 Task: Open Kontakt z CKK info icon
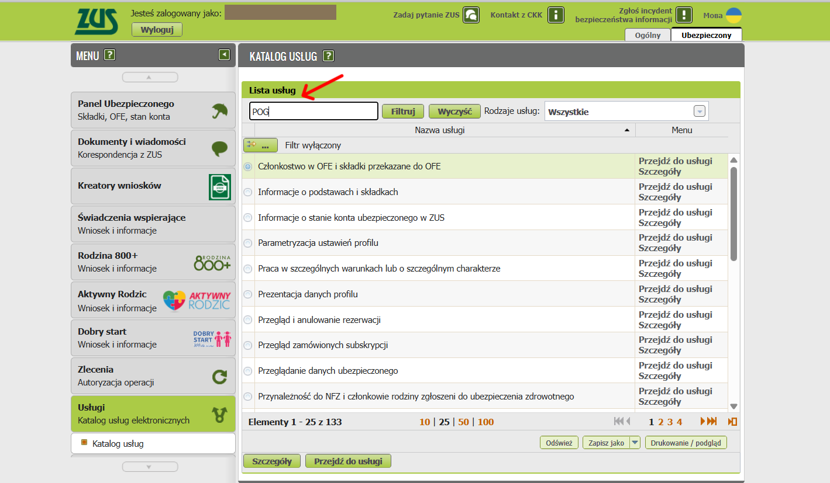556,15
